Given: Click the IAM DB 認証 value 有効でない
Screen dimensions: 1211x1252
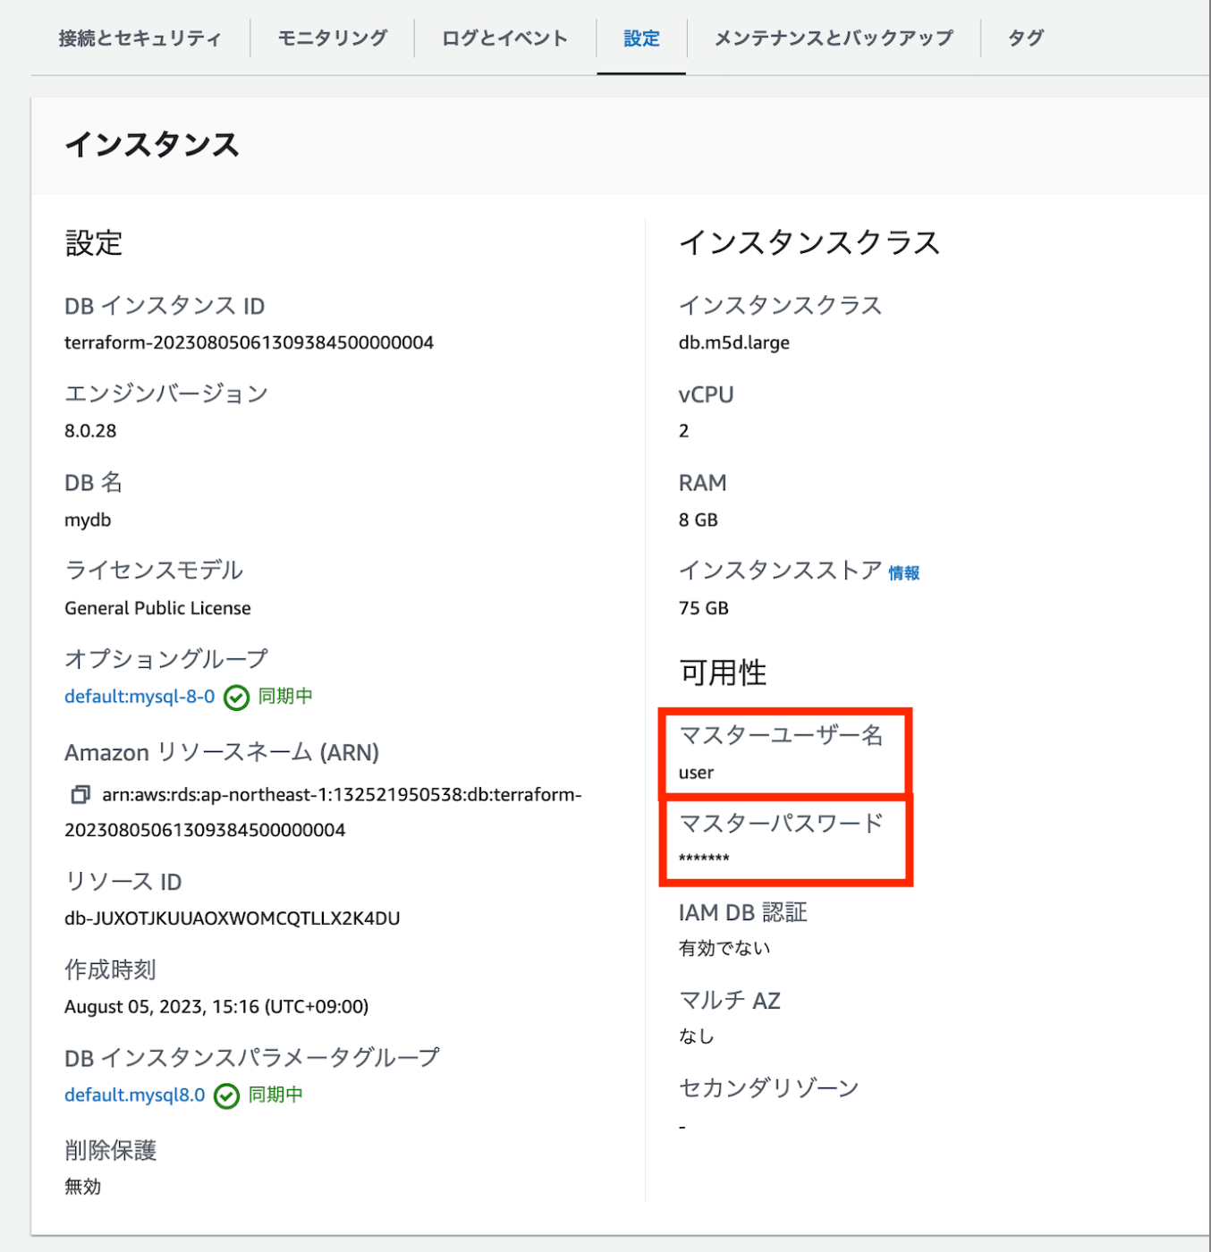Looking at the screenshot, I should tap(724, 948).
